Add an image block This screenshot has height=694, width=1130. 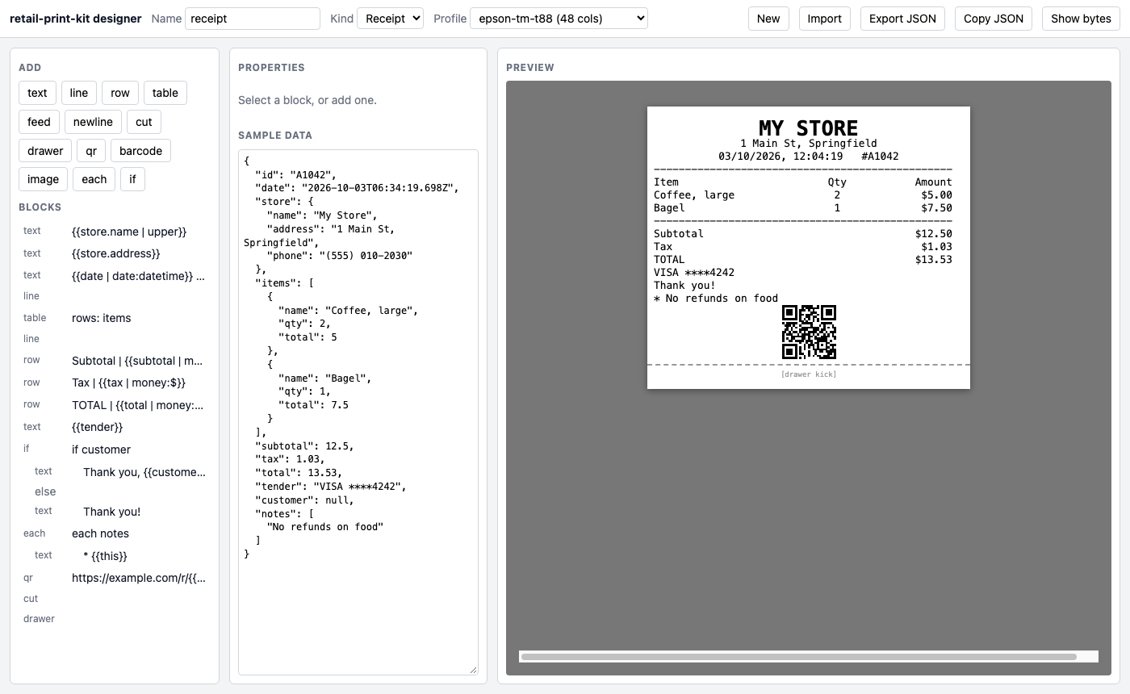pyautogui.click(x=43, y=179)
